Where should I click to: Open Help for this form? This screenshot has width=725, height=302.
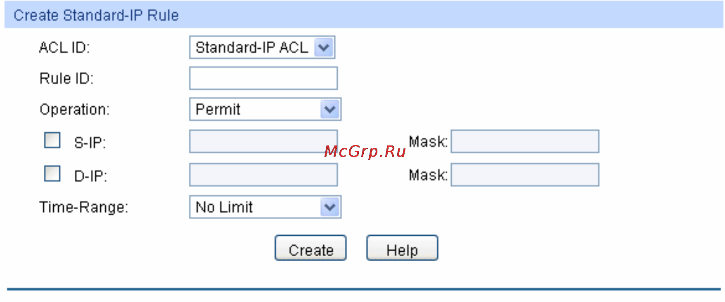(x=402, y=248)
